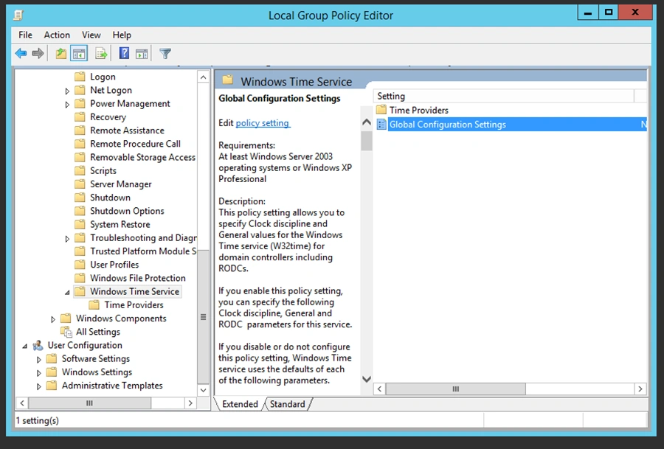
Task: Select User Profiles in tree
Action: click(114, 265)
